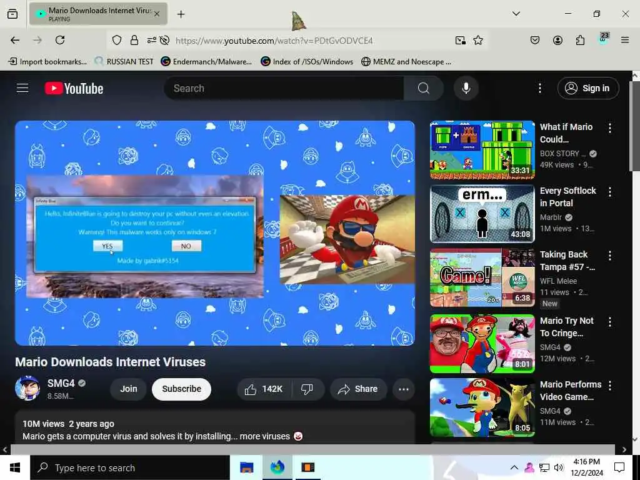Open the YouTube hamburger guide menu
640x480 pixels.
coord(22,88)
